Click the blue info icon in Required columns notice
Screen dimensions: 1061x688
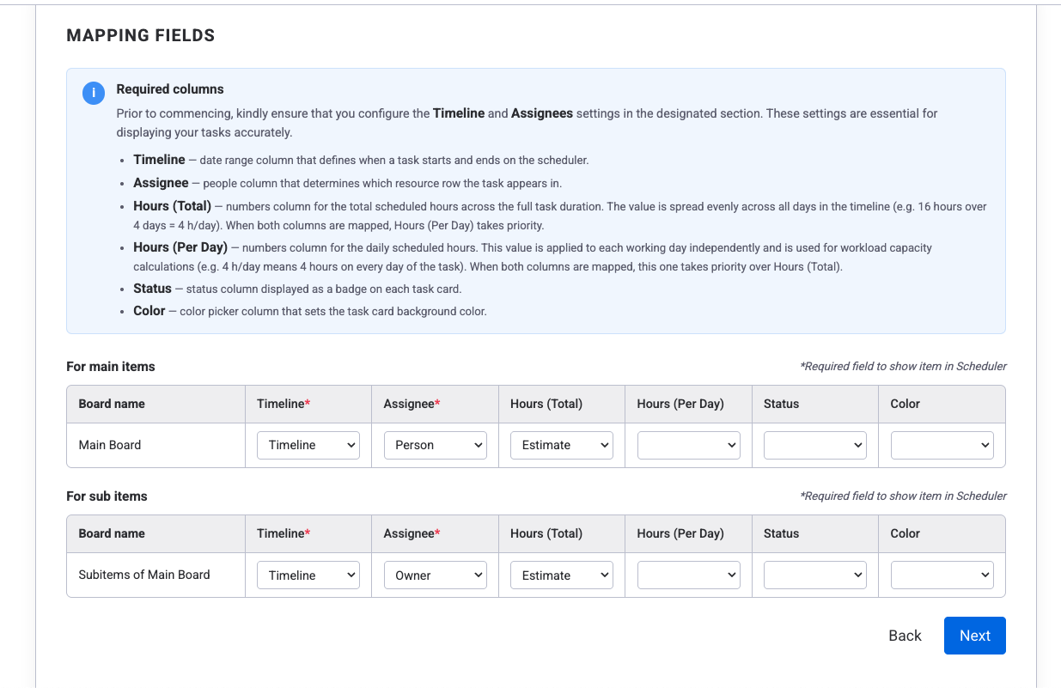coord(93,93)
